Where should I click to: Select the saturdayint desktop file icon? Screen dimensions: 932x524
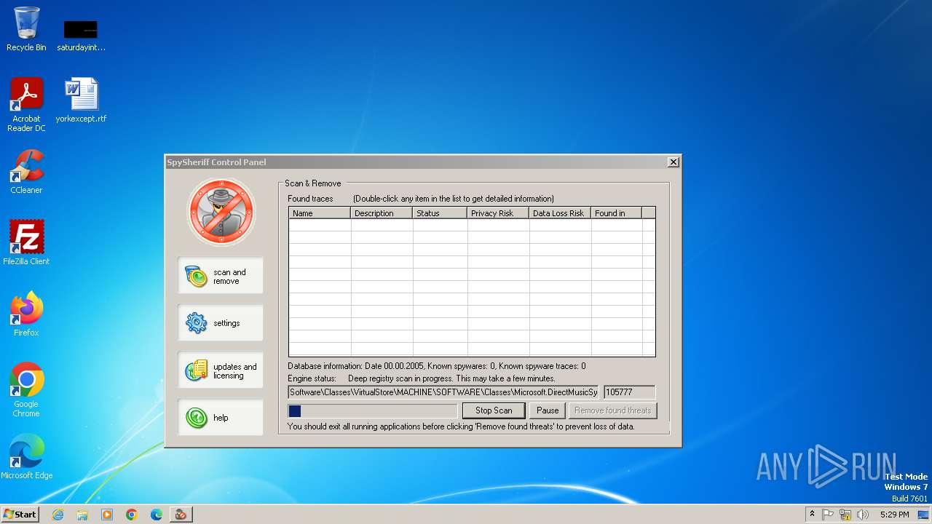(81, 35)
